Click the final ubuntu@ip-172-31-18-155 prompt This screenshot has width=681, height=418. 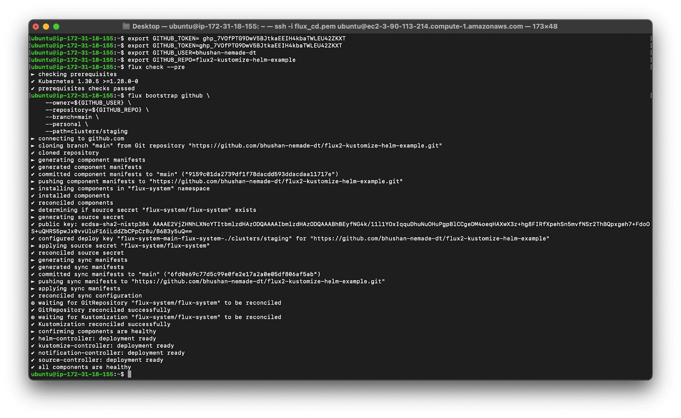77,374
